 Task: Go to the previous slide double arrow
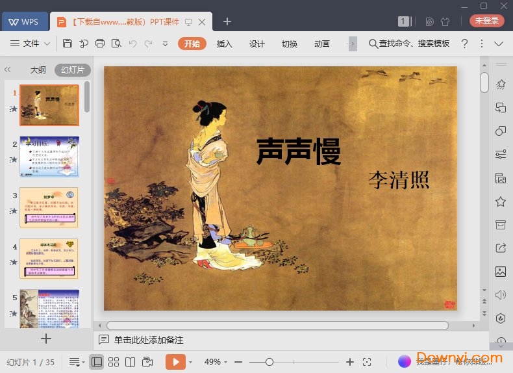tap(484, 301)
